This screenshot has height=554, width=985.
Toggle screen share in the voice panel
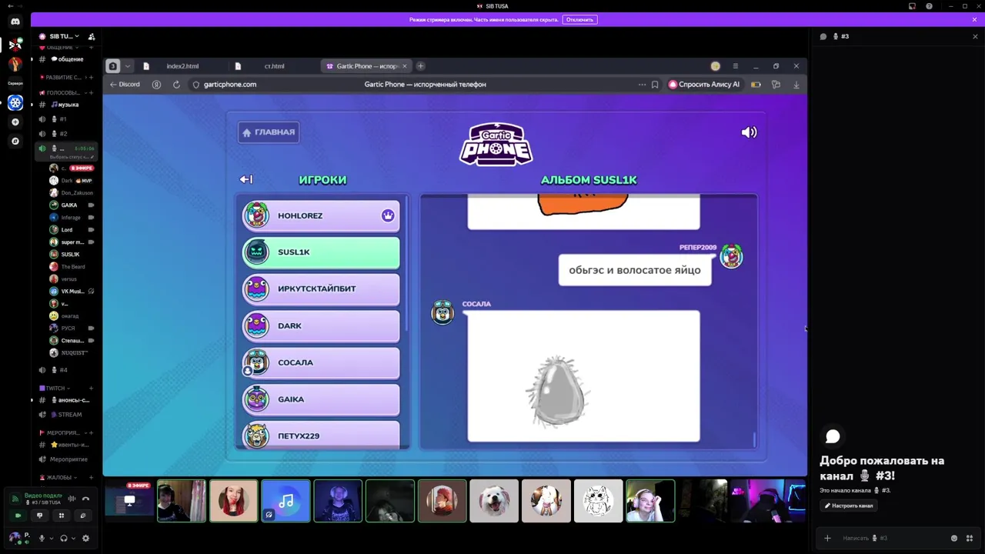(39, 516)
